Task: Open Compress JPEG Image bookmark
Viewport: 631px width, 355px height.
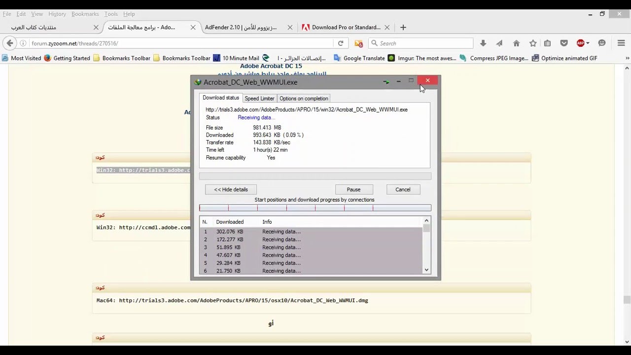Action: [x=494, y=58]
